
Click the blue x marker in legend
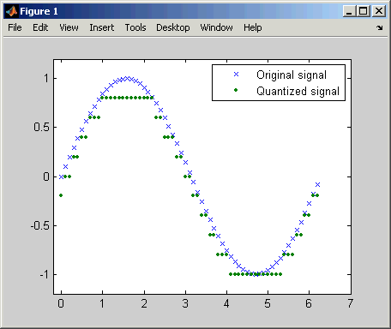click(x=236, y=75)
